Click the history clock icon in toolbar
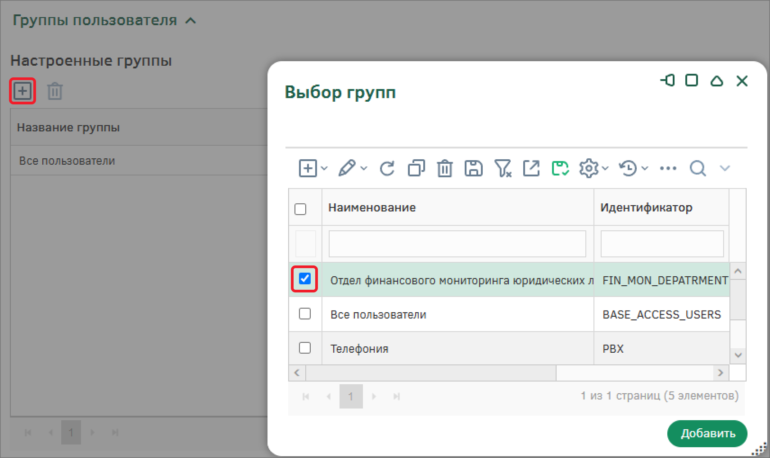The image size is (770, 458). [x=628, y=168]
